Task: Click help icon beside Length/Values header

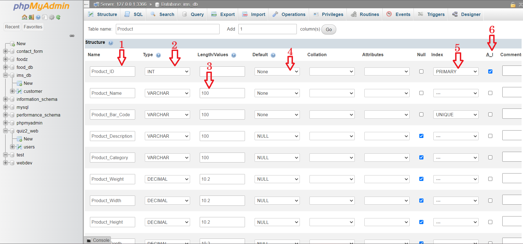Action: click(234, 55)
